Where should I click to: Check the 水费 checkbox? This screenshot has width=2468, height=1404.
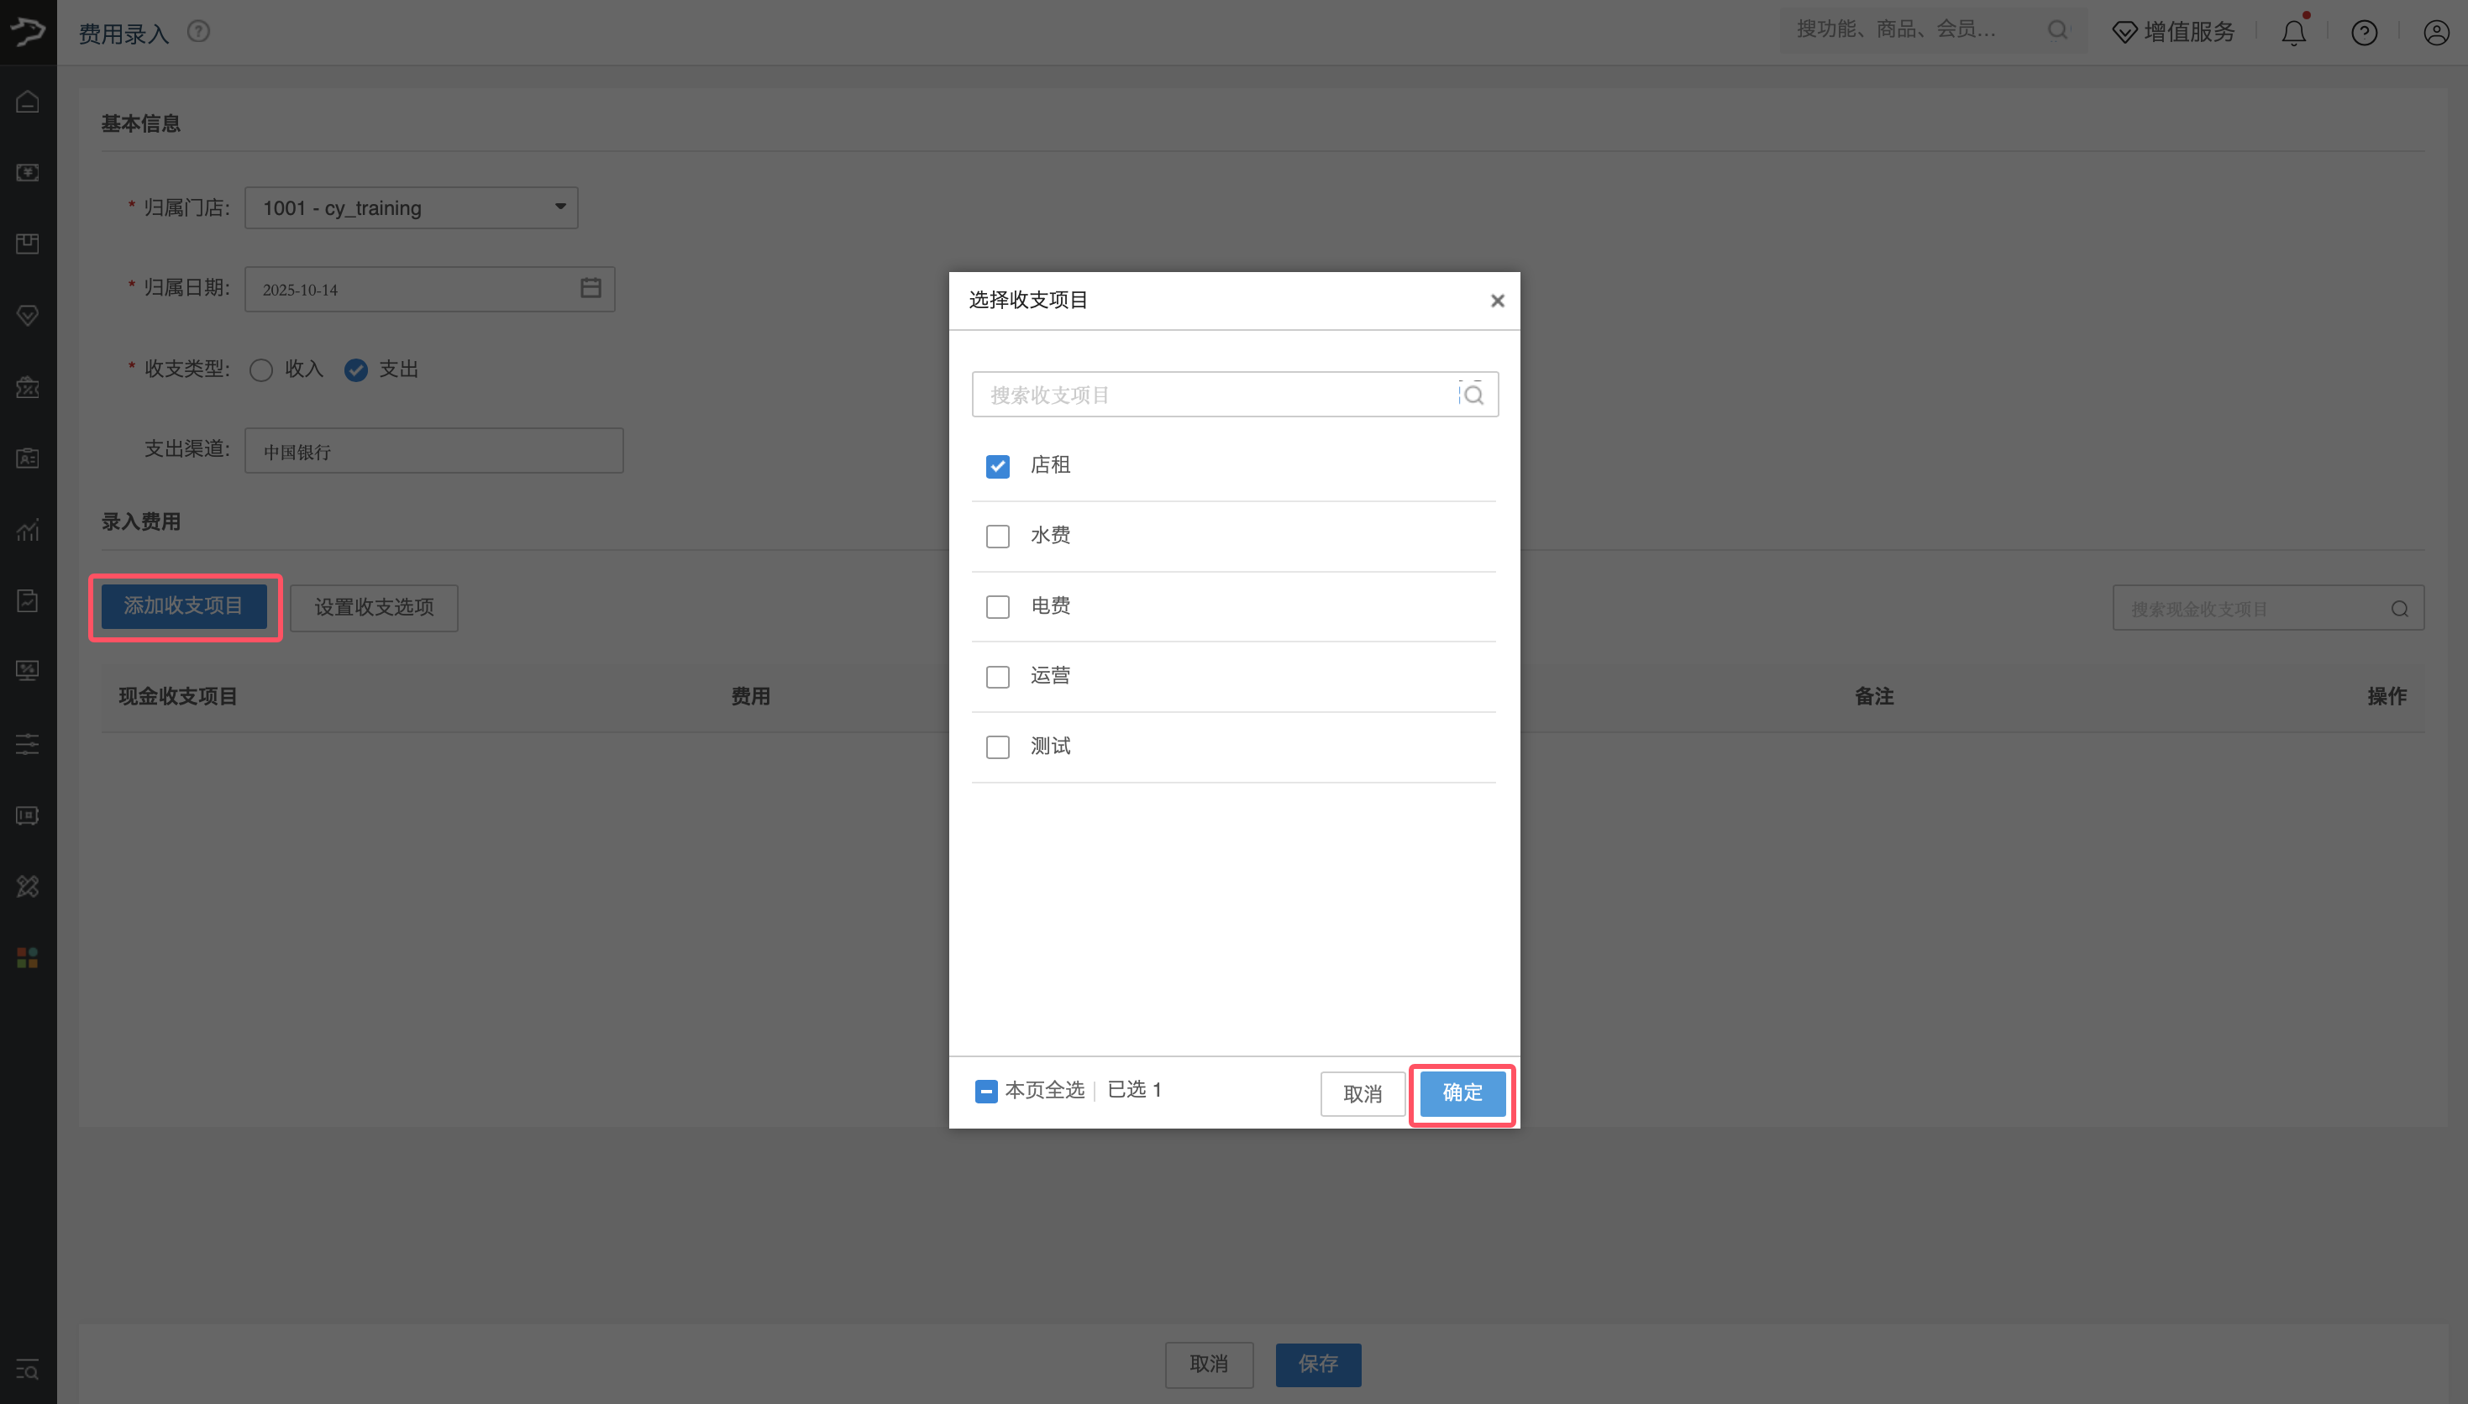coord(997,536)
